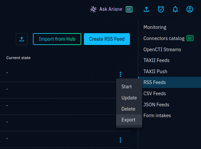201x149 pixels.
Task: Click the Ask Ariane sparkle icon
Action: click(93, 9)
